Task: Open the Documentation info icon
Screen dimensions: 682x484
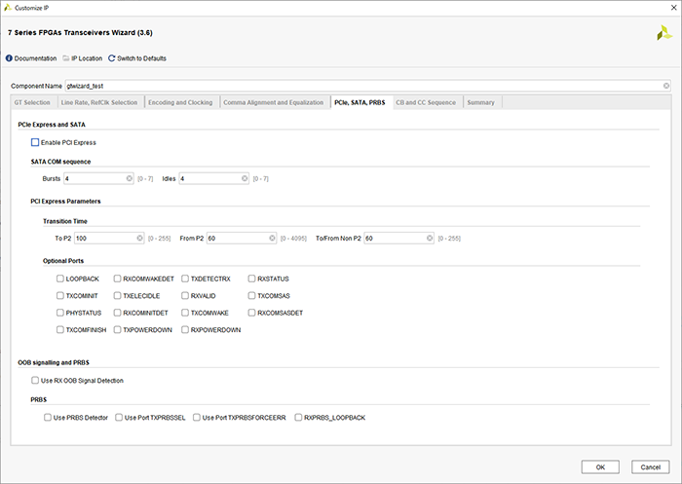Action: [9, 58]
